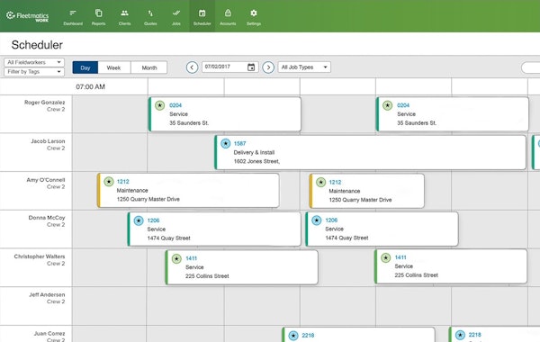Open the calendar picker icon in date field
Screen dimensions: 540x342
251,67
